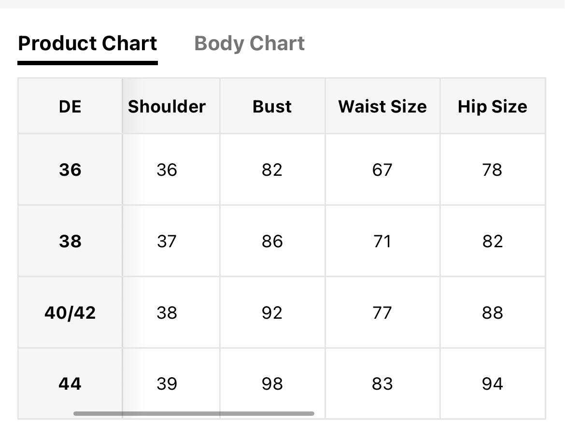
Task: Click the bust value 92 cell
Action: (272, 312)
